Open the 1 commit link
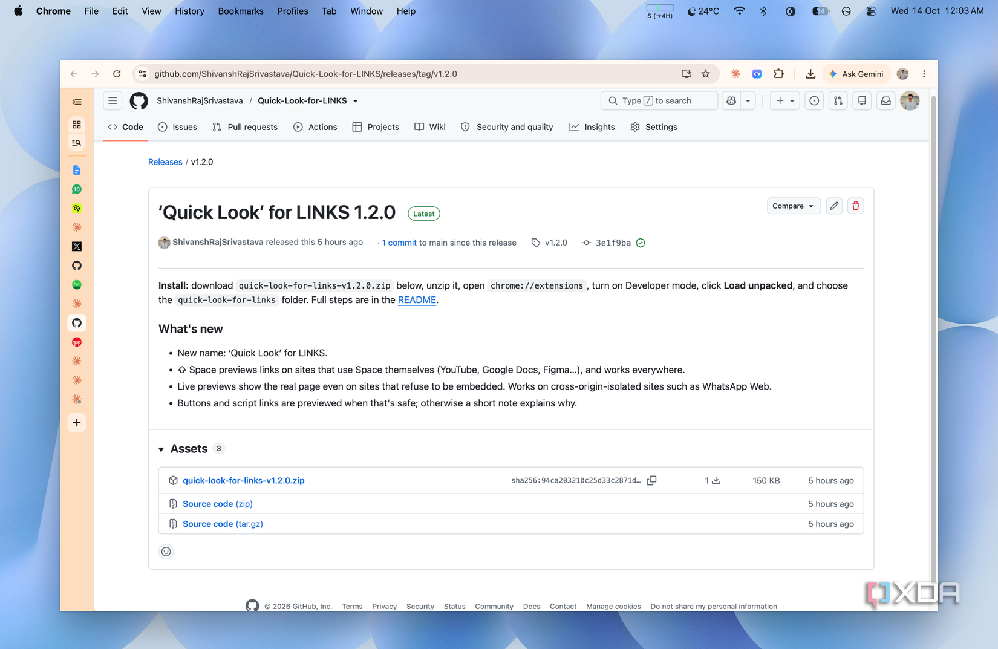The height and width of the screenshot is (649, 998). [399, 243]
